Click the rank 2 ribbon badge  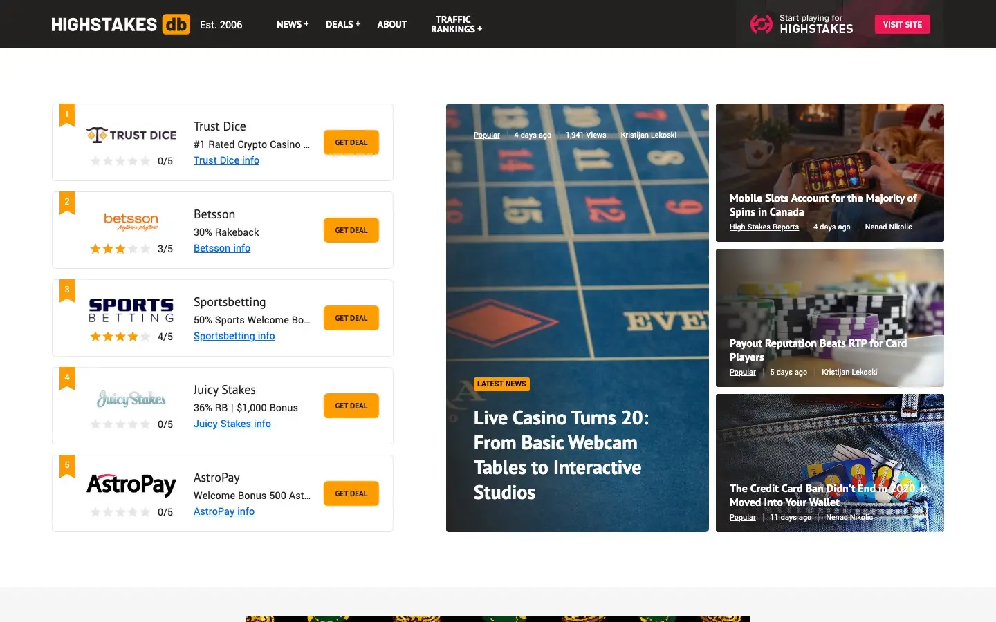point(67,203)
